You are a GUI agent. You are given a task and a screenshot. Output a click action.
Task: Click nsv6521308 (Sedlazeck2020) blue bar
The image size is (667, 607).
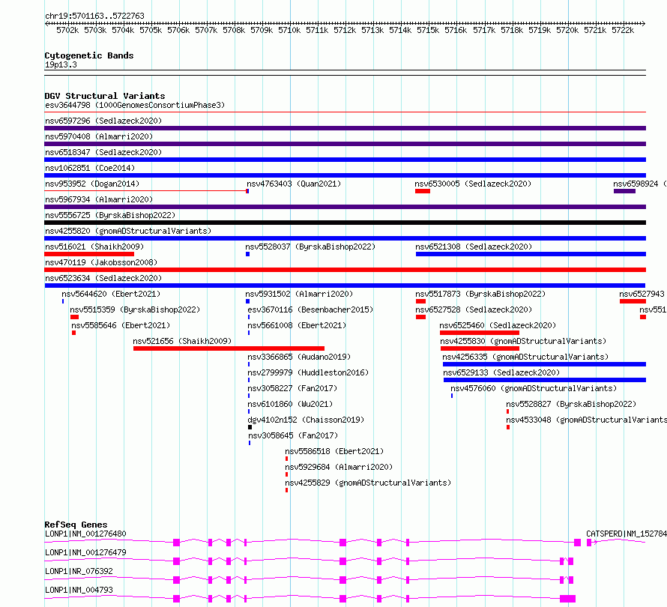coord(531,254)
